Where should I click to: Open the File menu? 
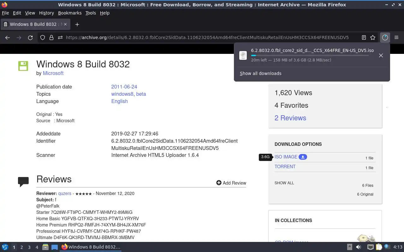coord(5,13)
